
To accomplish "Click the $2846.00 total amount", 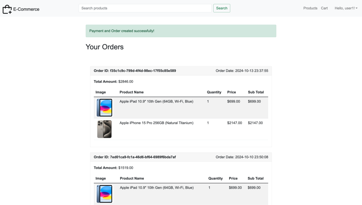I will [126, 82].
